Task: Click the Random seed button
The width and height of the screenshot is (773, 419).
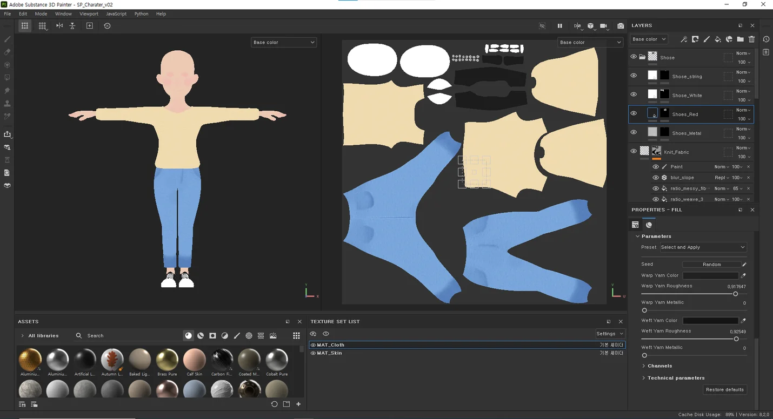Action: [711, 265]
